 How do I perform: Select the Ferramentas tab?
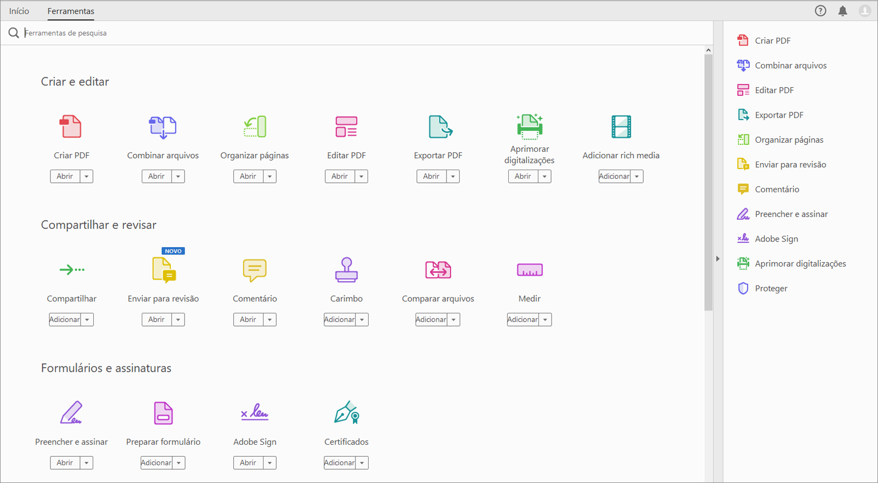tap(71, 11)
